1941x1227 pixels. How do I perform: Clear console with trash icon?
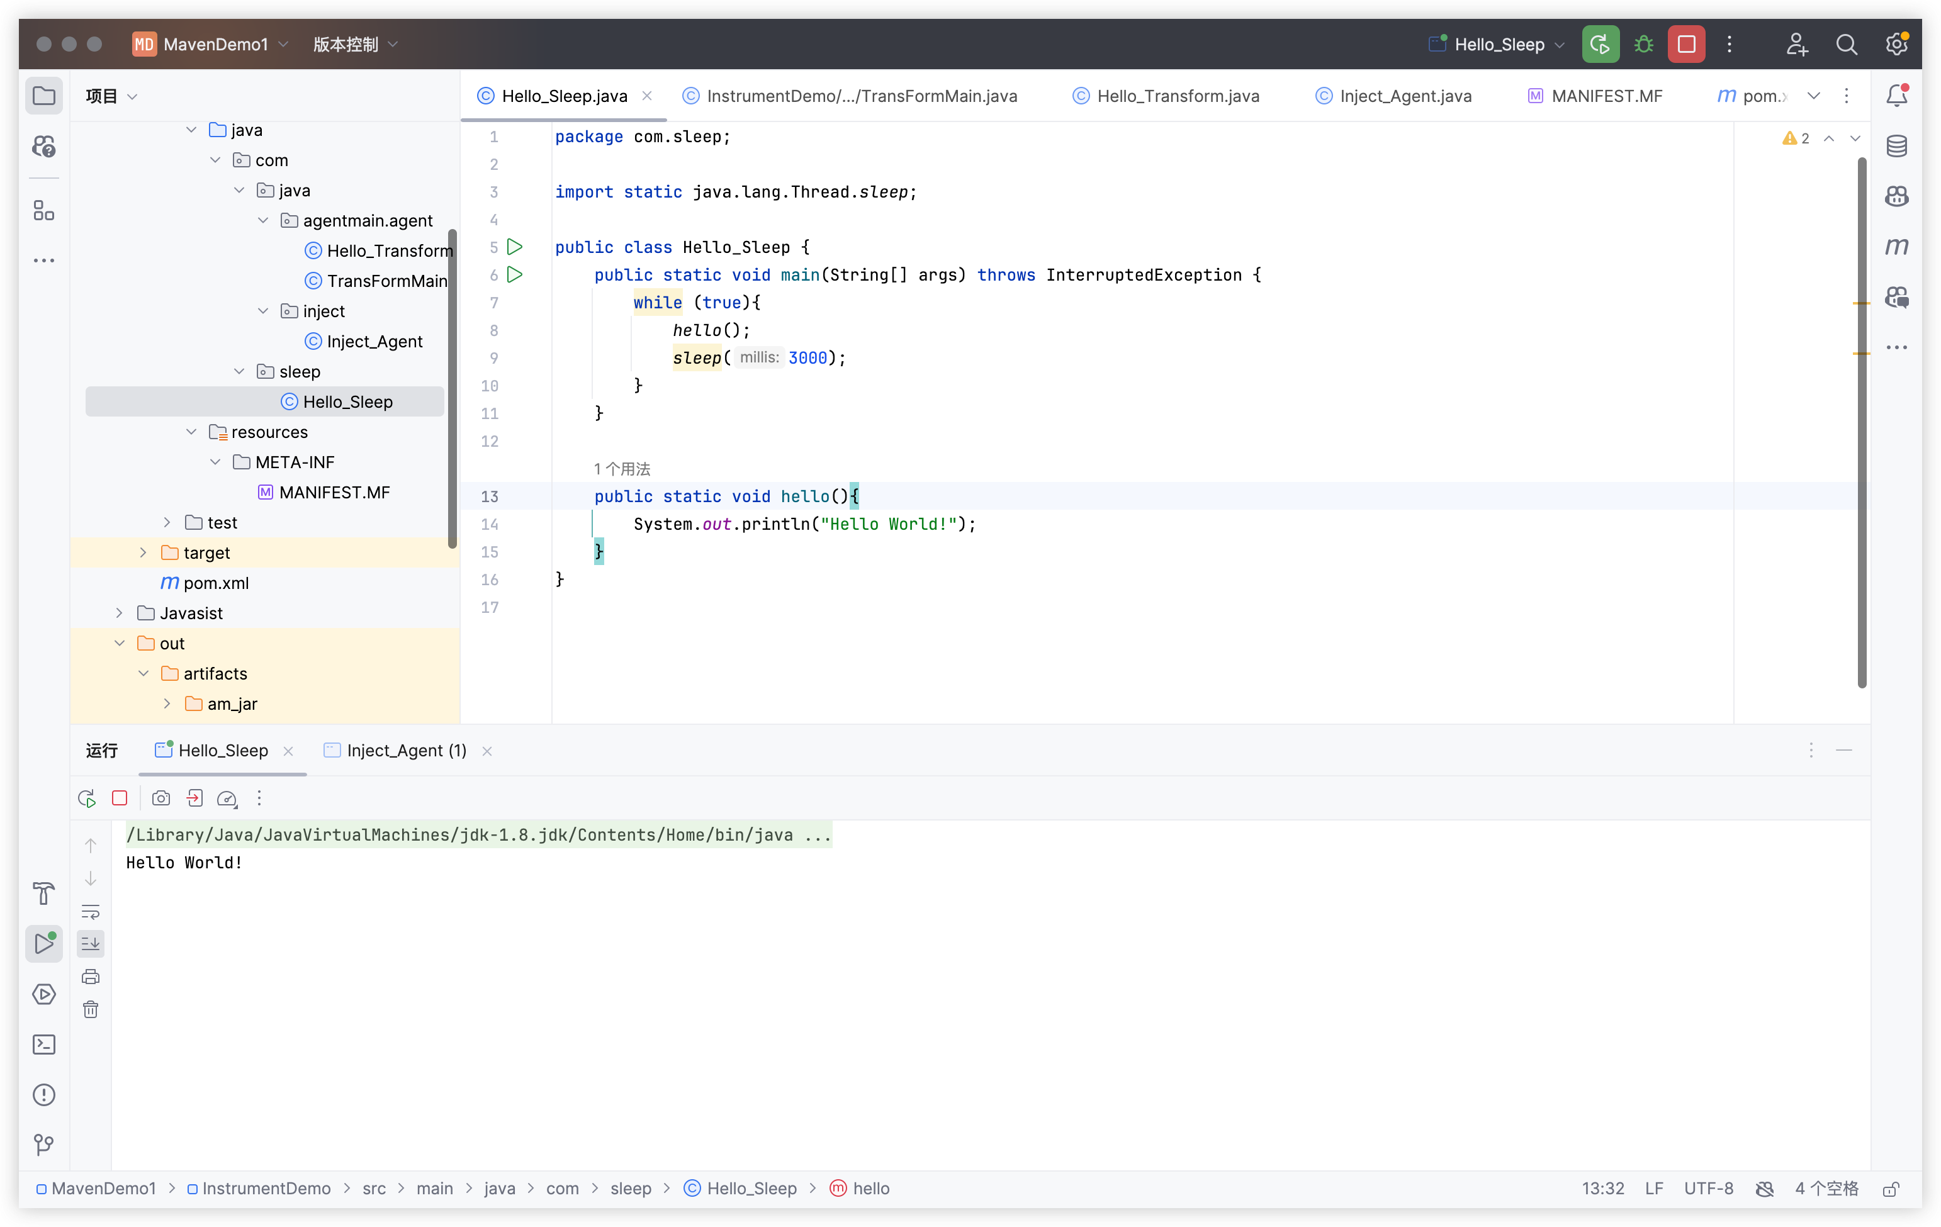(91, 1009)
